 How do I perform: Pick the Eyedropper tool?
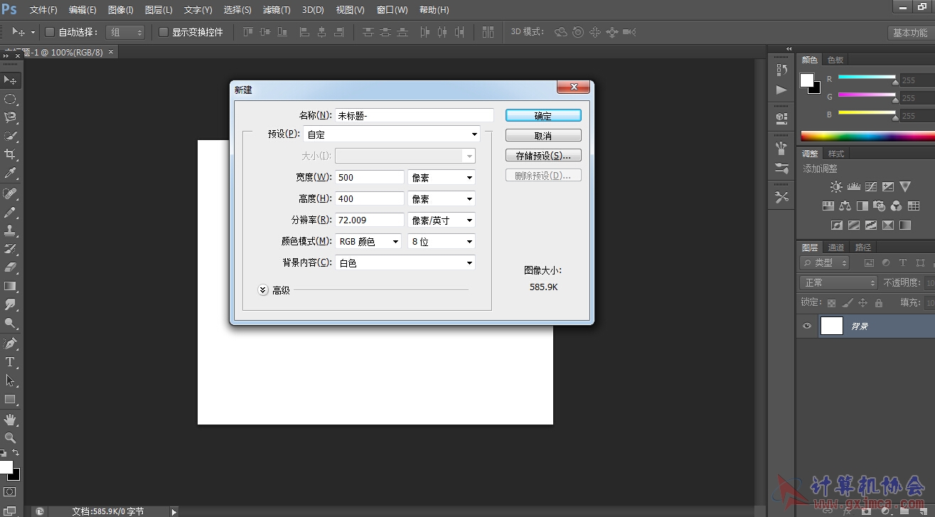[x=10, y=173]
